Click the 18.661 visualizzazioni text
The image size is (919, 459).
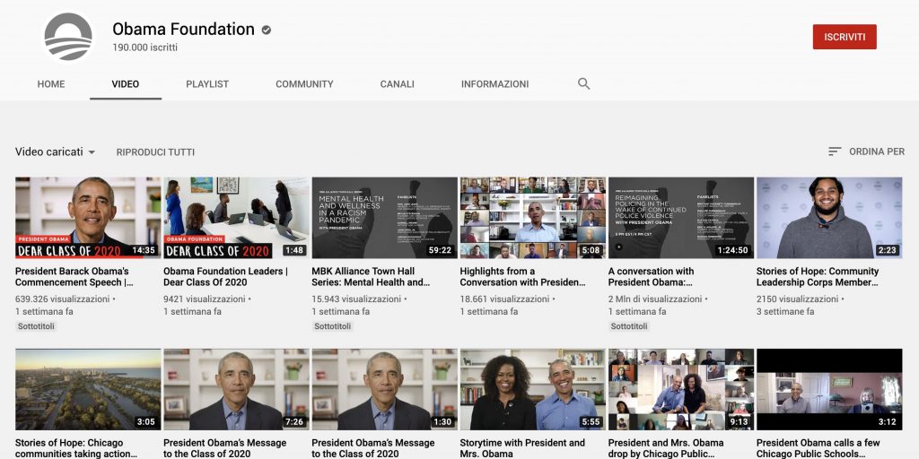coord(504,299)
